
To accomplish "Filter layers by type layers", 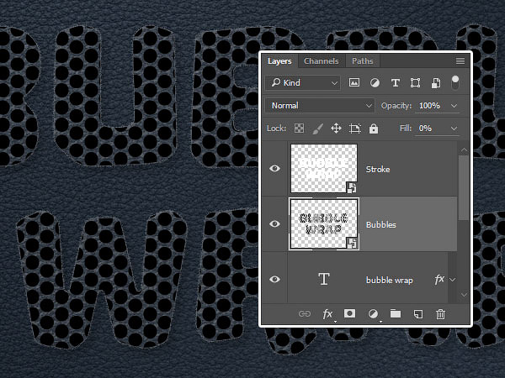I will 396,83.
